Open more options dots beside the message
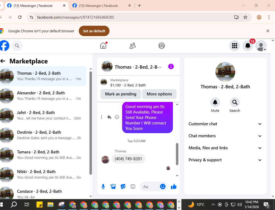 (x=101, y=117)
